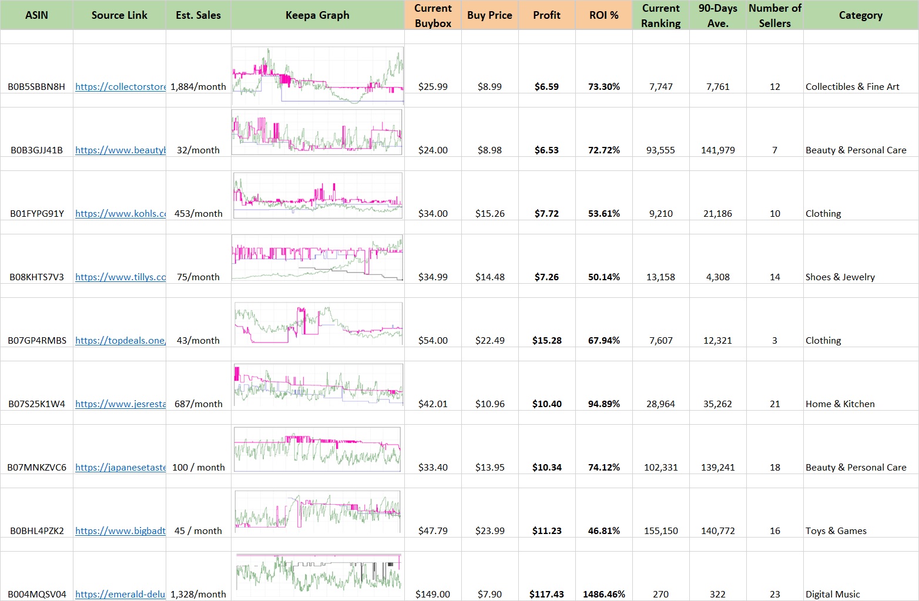
Task: Open Keepa graph for B004MQSV04
Action: pos(317,572)
